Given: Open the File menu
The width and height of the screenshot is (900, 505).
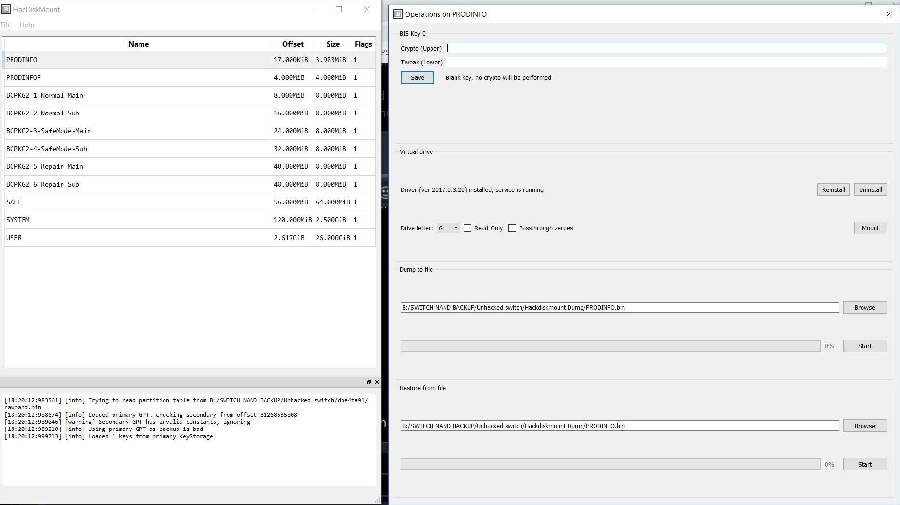Looking at the screenshot, I should [x=6, y=25].
